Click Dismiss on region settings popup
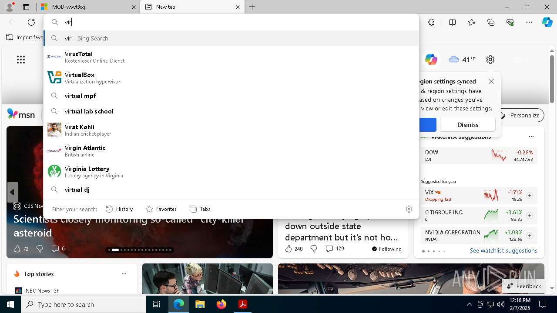Image resolution: width=557 pixels, height=313 pixels. tap(468, 125)
